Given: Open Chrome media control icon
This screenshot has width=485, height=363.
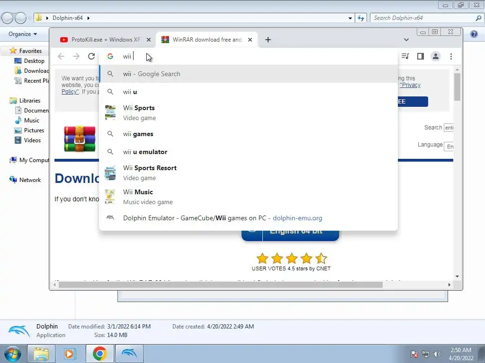Looking at the screenshot, I should [x=405, y=56].
